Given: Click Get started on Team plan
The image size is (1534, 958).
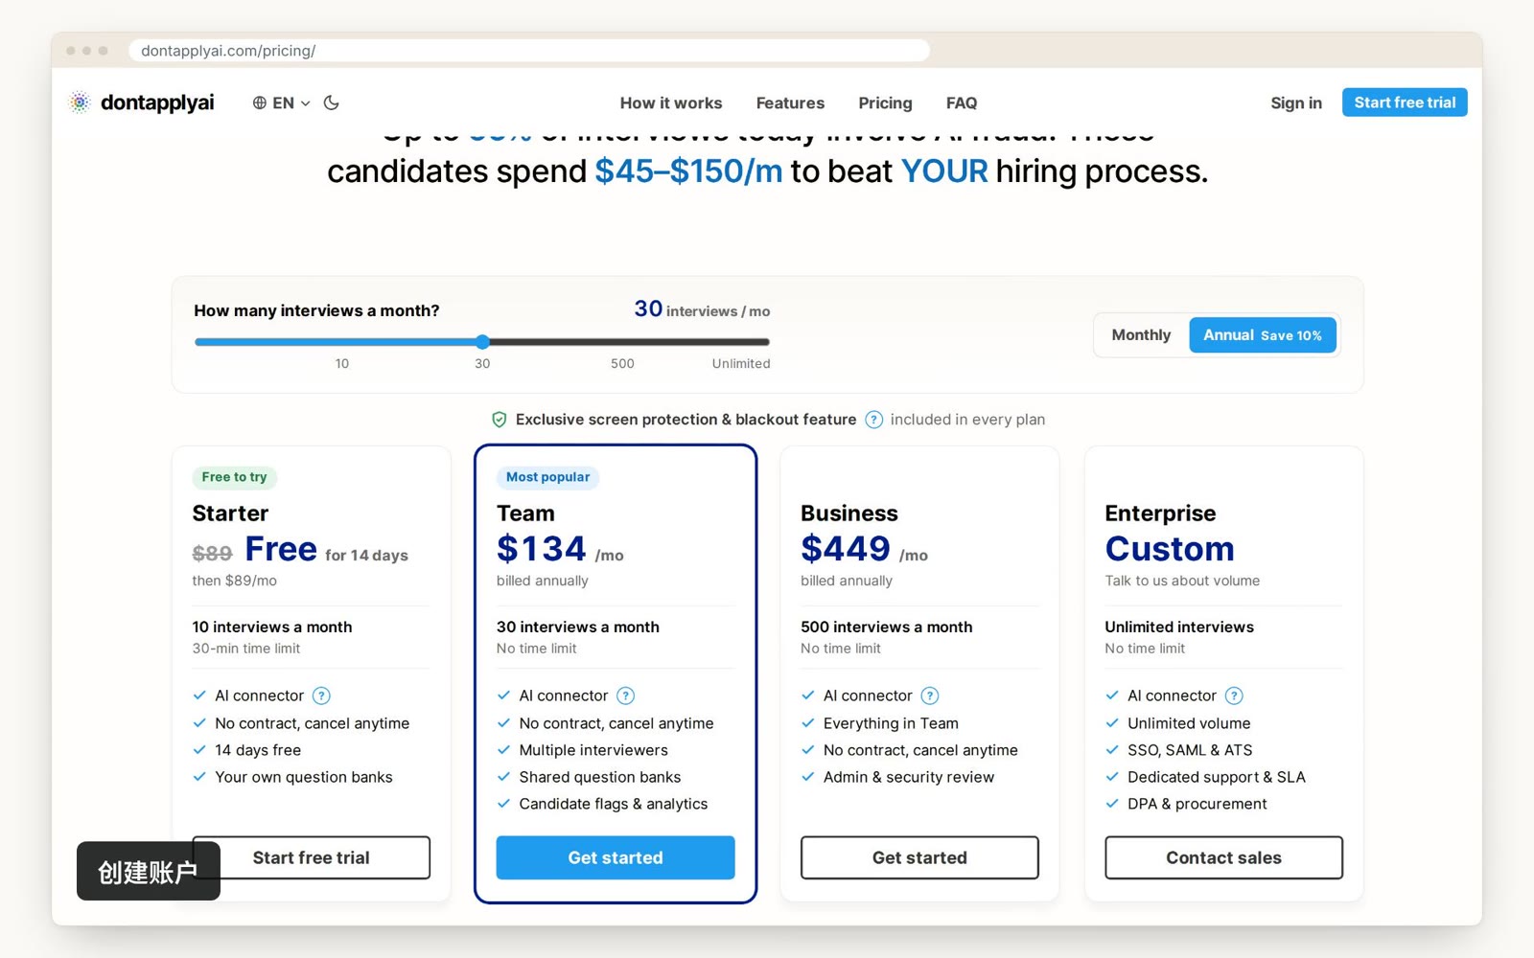Looking at the screenshot, I should pyautogui.click(x=616, y=857).
